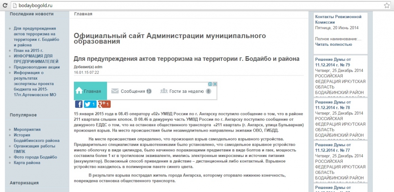The image size is (394, 192).
Task: Click the Авторизация sidebar heading
Action: [x=24, y=183]
